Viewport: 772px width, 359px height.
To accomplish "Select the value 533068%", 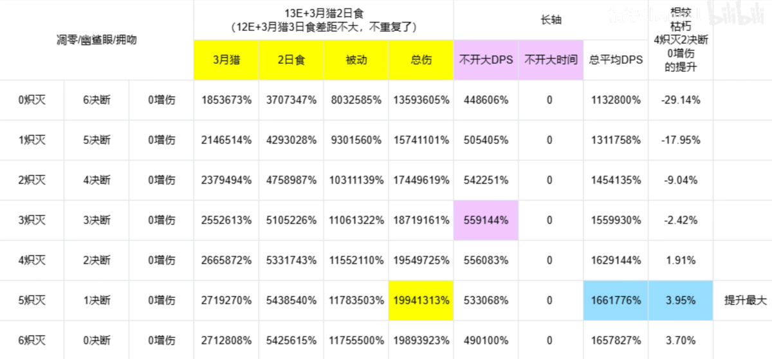I will point(486,300).
